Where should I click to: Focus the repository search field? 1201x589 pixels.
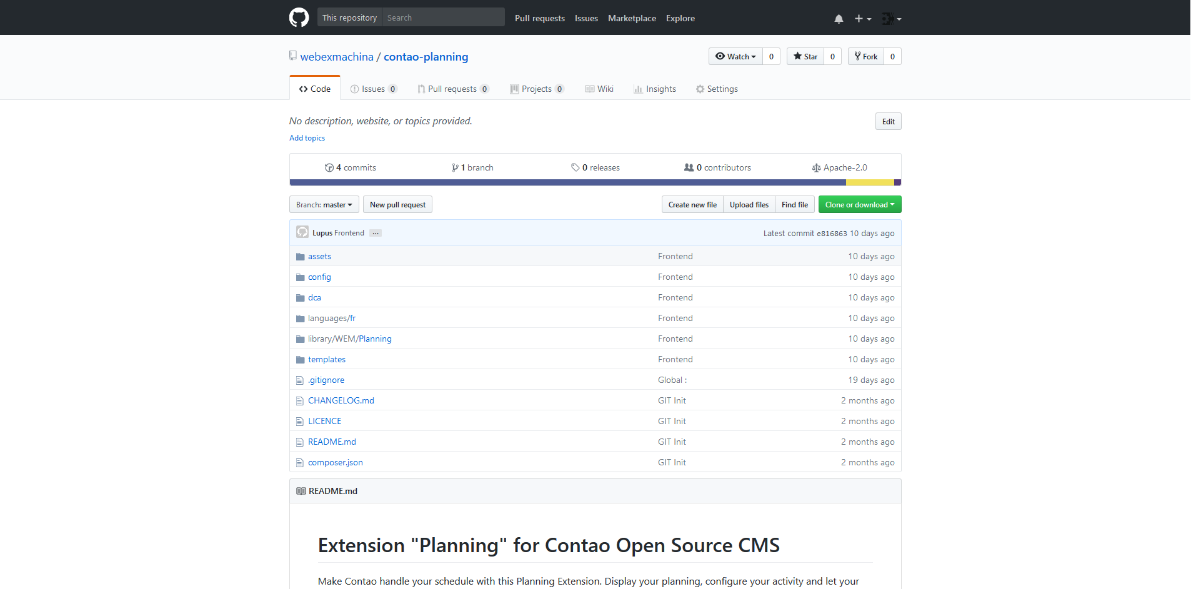click(x=443, y=17)
